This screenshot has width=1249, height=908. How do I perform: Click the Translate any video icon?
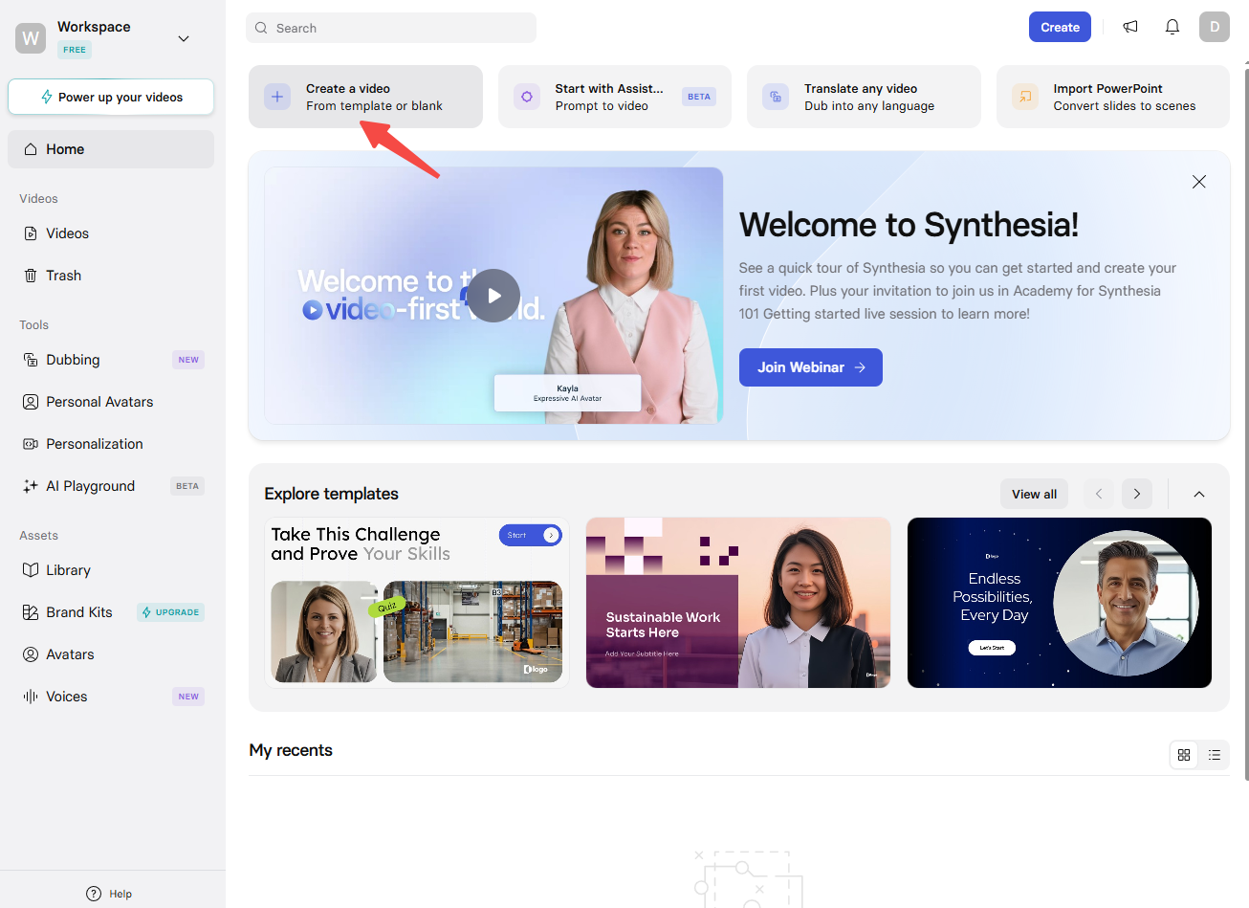pos(776,97)
